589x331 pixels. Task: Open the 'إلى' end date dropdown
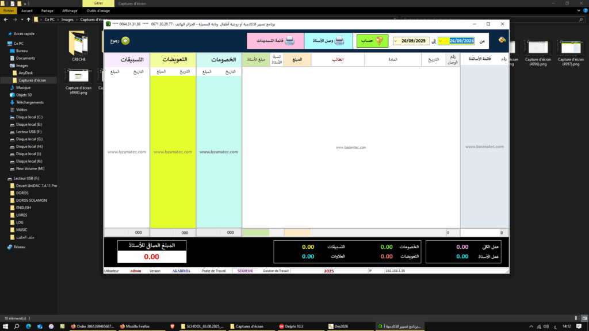pos(396,41)
